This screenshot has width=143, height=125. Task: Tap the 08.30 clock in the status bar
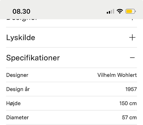(x=21, y=11)
